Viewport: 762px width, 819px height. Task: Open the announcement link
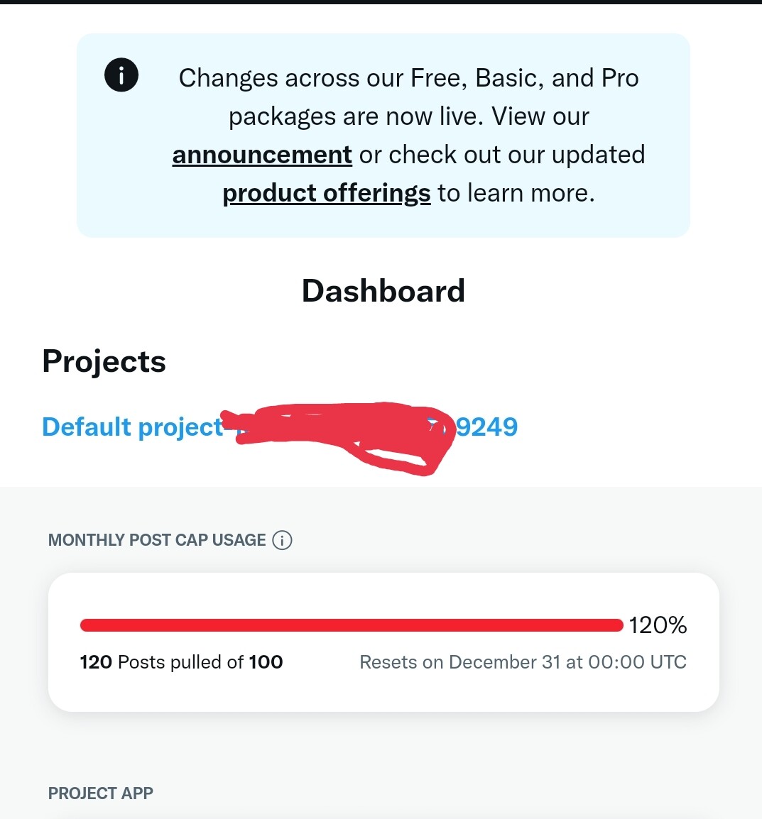click(261, 154)
